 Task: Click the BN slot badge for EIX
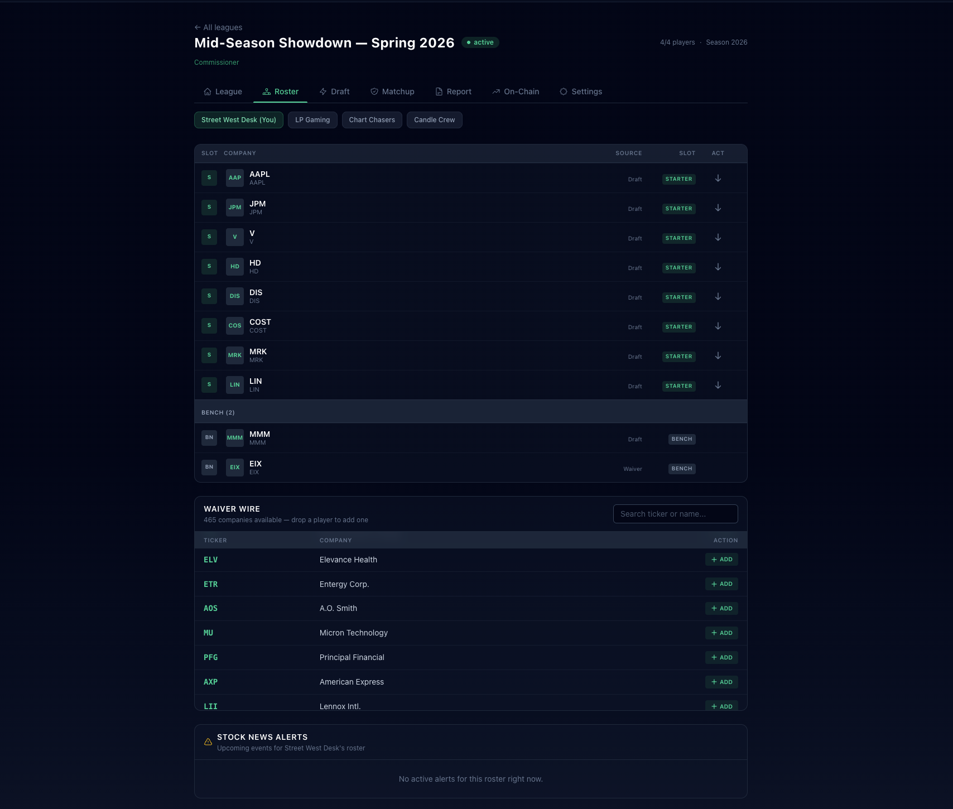pyautogui.click(x=209, y=468)
